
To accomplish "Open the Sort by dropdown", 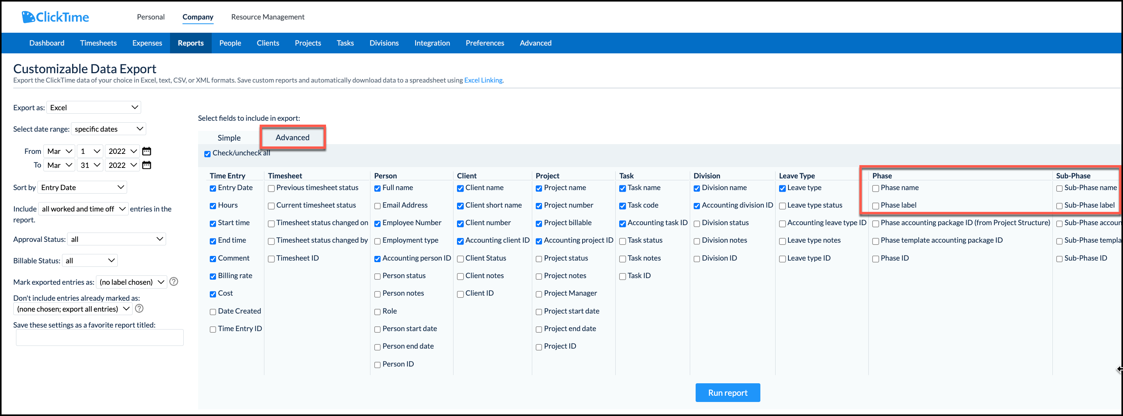I will click(82, 187).
